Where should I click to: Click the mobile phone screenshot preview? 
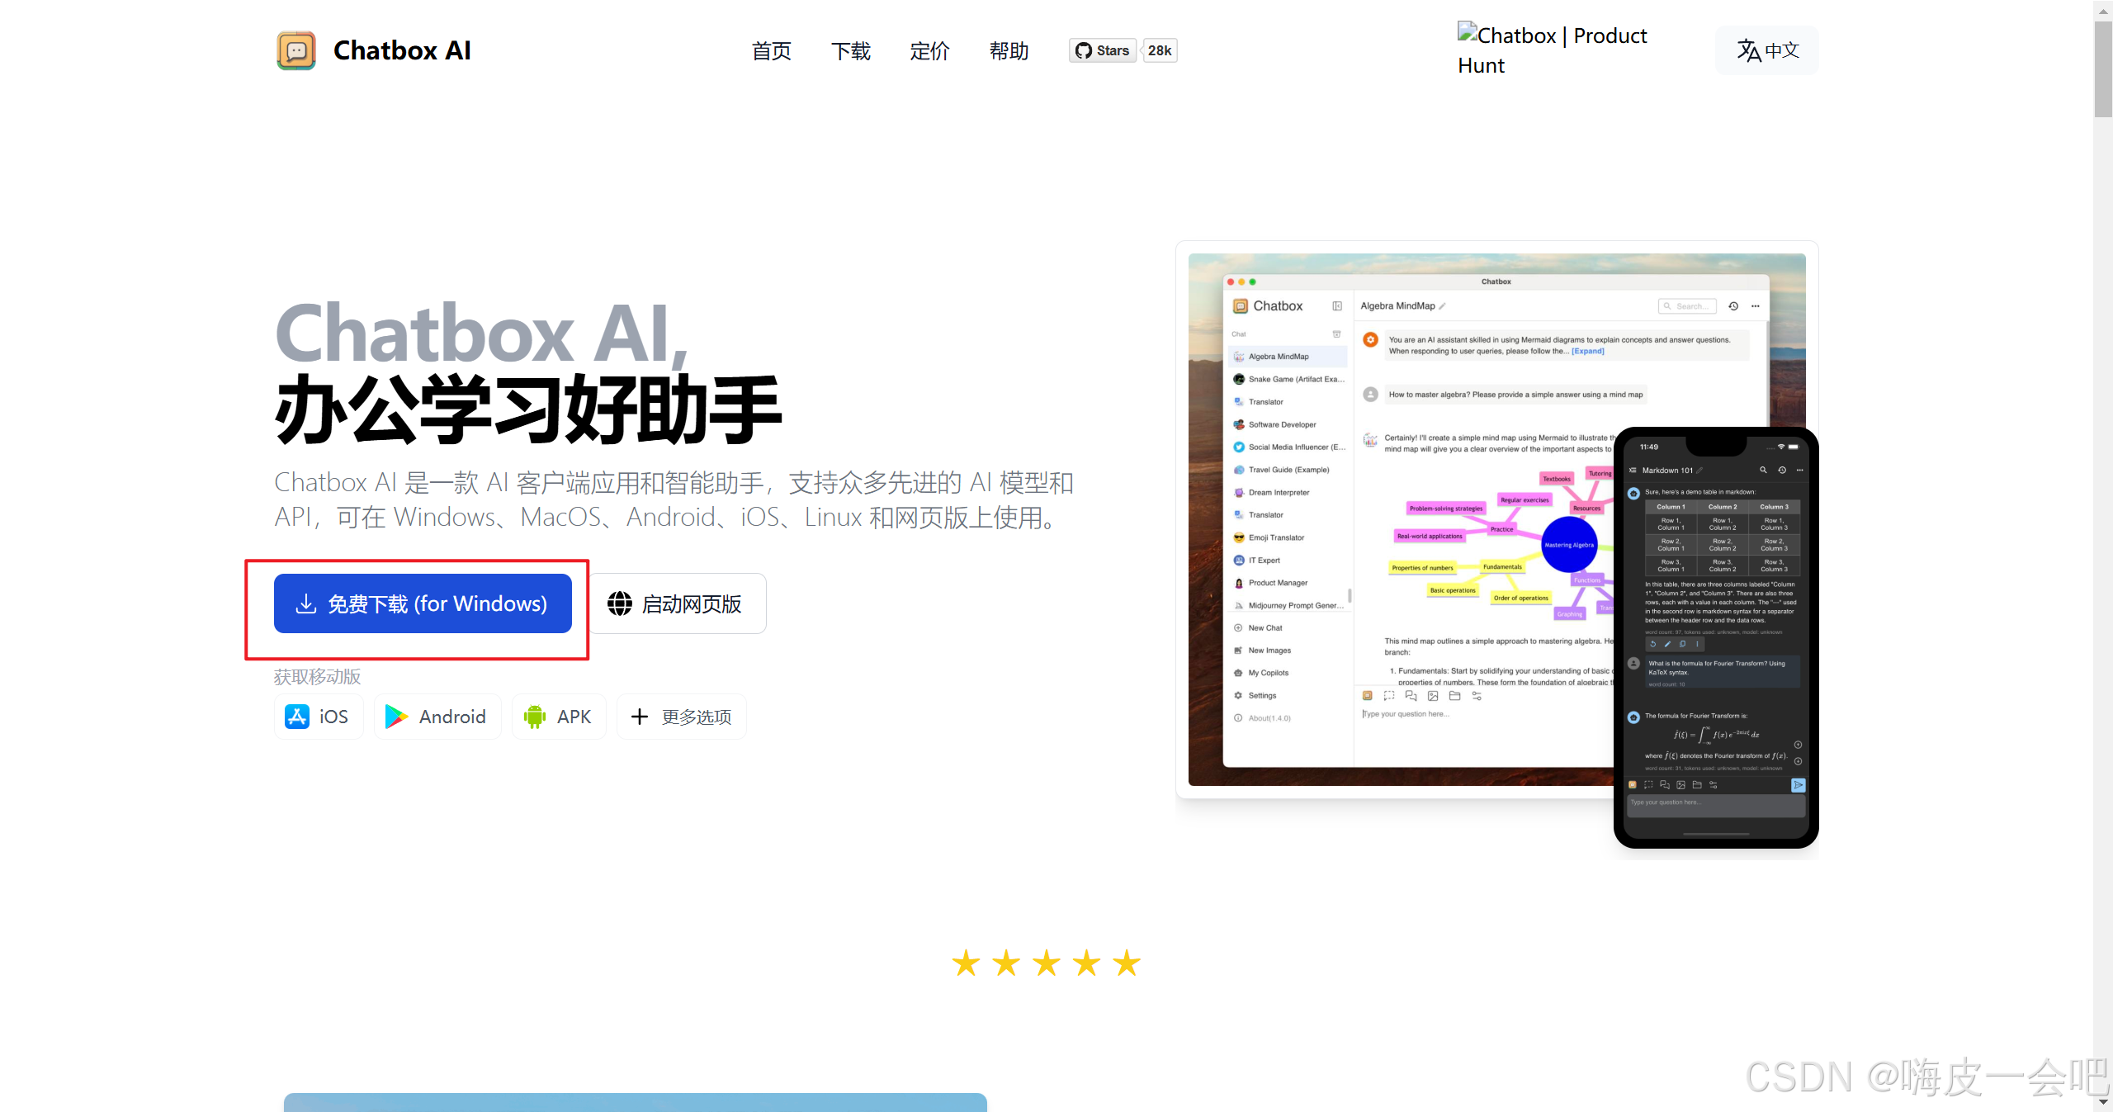(1716, 636)
